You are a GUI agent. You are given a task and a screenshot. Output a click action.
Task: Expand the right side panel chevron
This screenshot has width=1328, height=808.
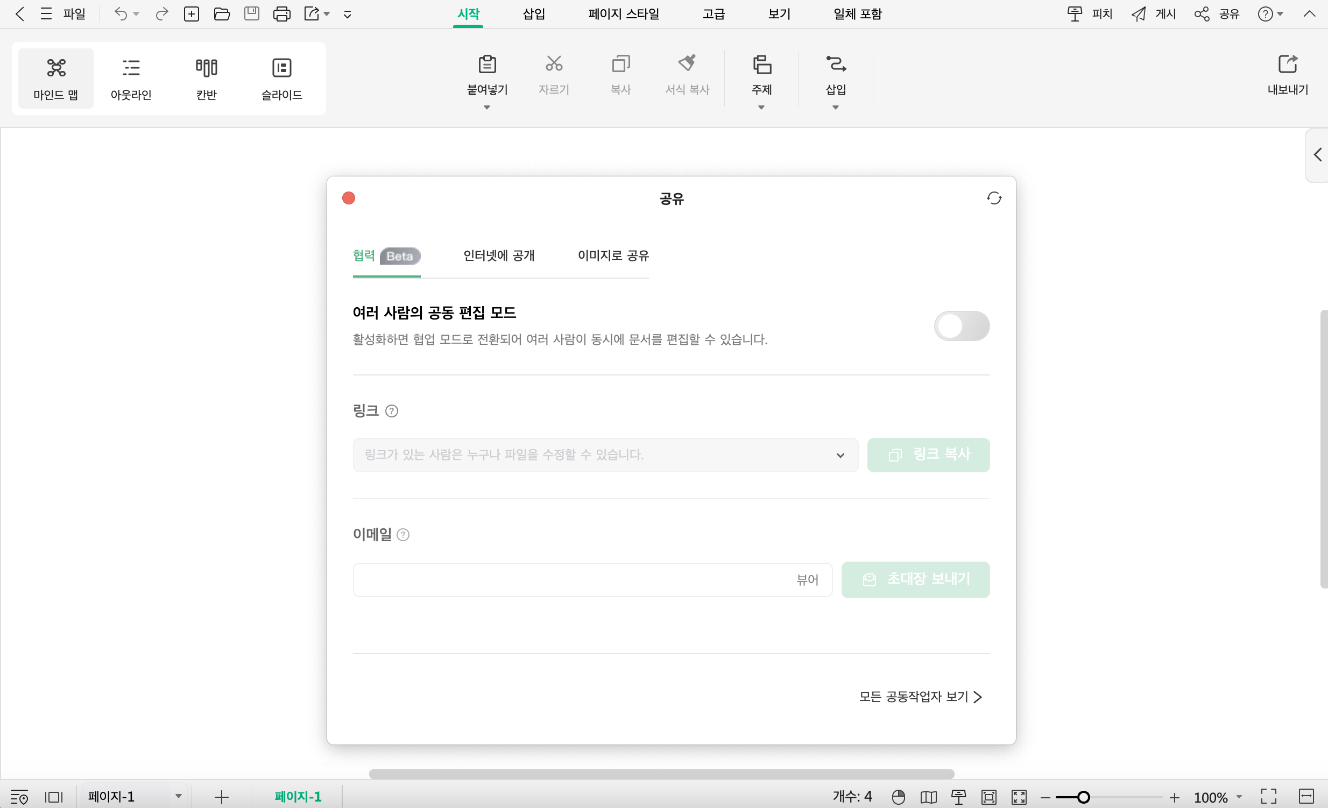[1318, 155]
